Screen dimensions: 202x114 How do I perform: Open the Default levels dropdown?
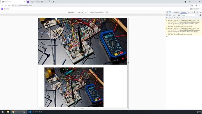click(x=170, y=18)
